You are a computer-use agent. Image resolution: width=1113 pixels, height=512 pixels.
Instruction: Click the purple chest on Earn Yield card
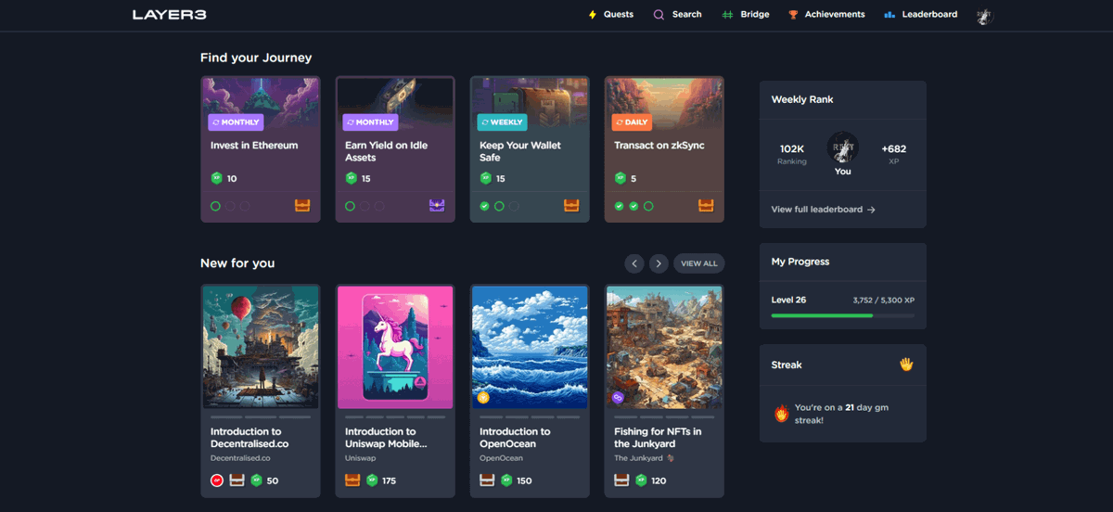[437, 205]
